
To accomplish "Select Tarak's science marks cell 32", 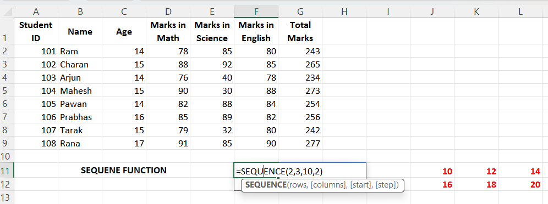I will [212, 131].
